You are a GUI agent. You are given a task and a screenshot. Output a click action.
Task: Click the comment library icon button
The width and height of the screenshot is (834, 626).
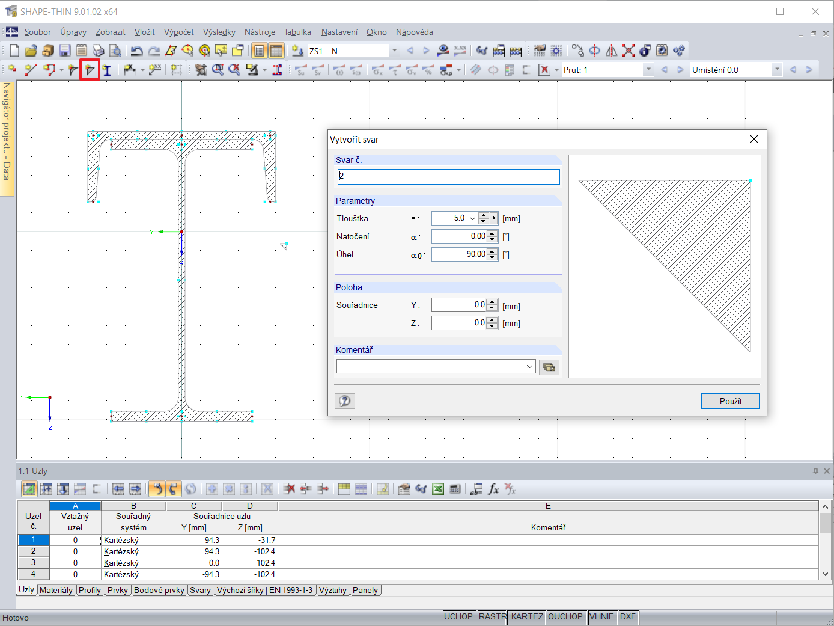[549, 367]
